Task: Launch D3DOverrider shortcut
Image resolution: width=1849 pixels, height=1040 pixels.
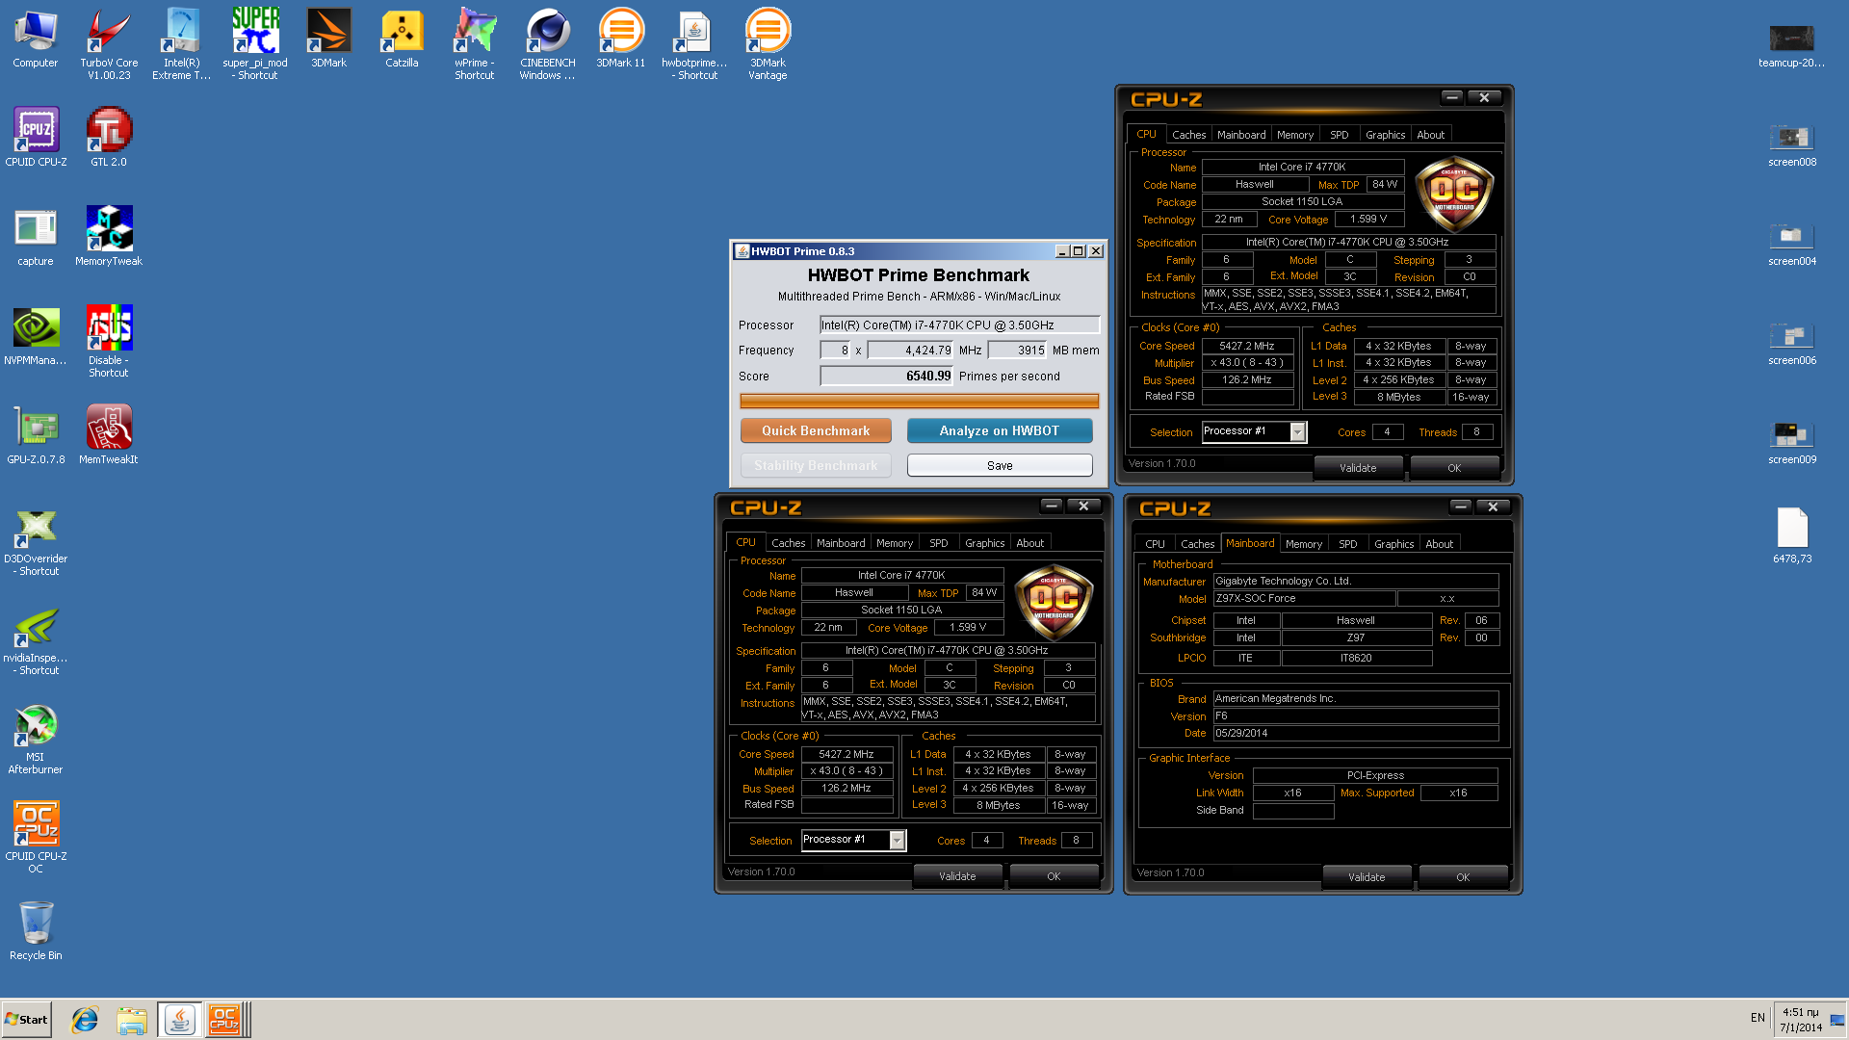Action: click(36, 543)
